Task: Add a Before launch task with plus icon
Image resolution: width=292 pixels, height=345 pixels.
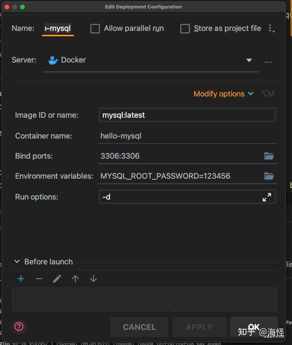Action: point(21,279)
